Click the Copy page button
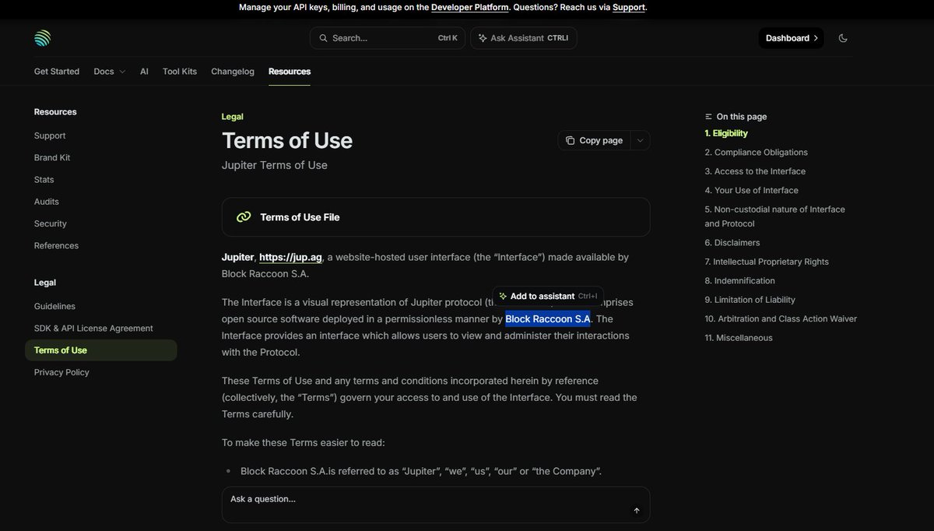The image size is (934, 531). [x=594, y=140]
